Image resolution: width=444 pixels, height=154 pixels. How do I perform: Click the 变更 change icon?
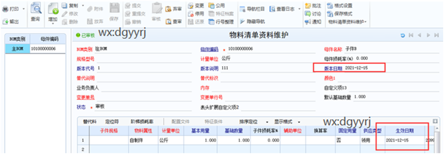[x=191, y=6]
